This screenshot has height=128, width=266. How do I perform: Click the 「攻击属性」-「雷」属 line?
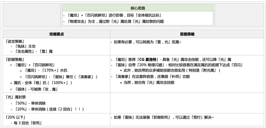[x=31, y=52]
